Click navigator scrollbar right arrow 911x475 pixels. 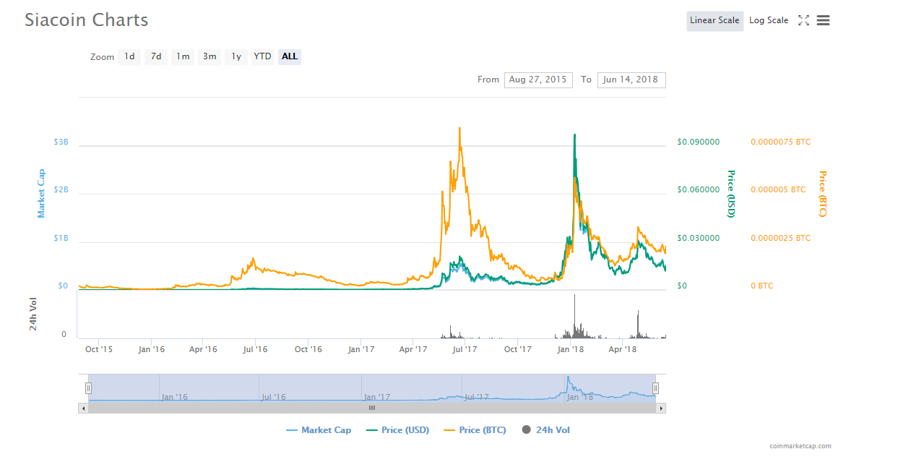661,408
